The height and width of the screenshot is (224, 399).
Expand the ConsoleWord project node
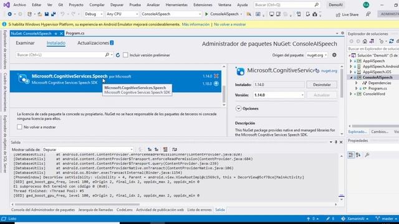pos(351,94)
